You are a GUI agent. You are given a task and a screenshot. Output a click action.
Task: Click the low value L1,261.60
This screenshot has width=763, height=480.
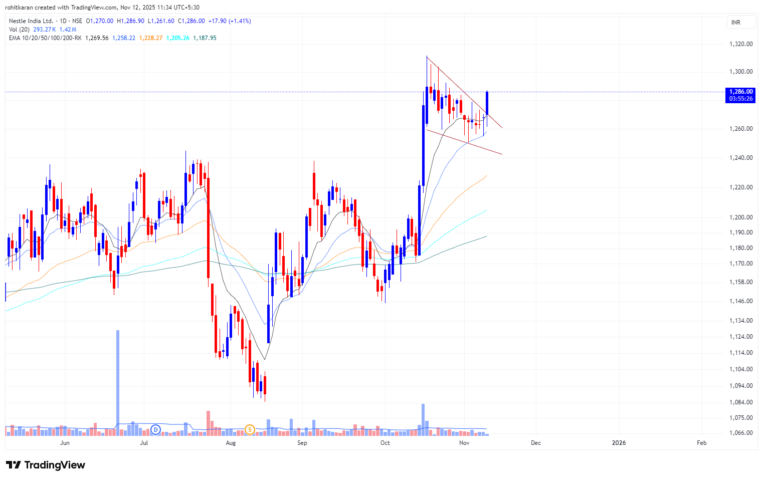(161, 21)
